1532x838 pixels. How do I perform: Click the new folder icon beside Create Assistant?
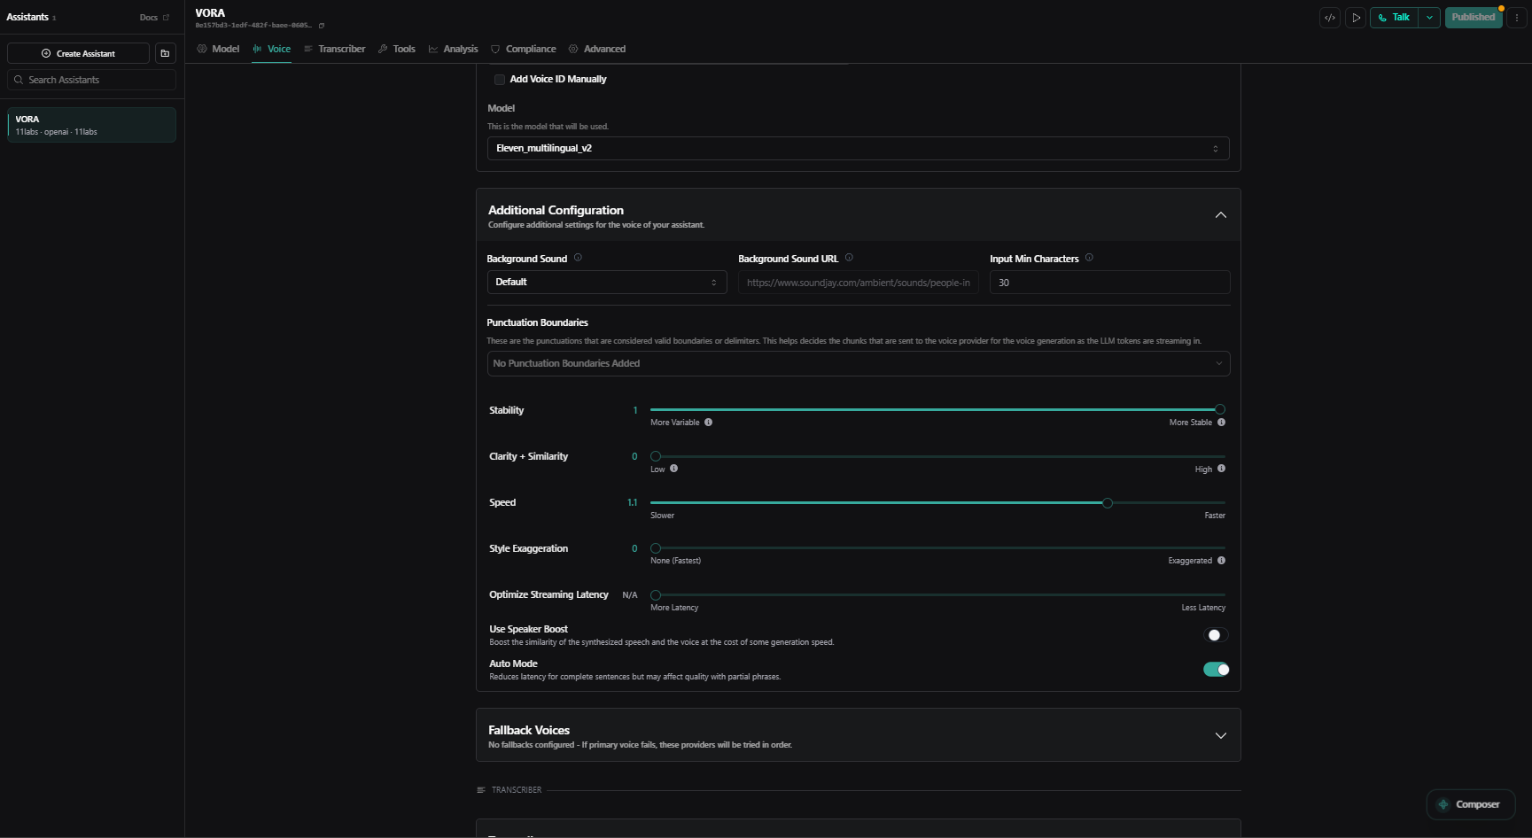(165, 53)
